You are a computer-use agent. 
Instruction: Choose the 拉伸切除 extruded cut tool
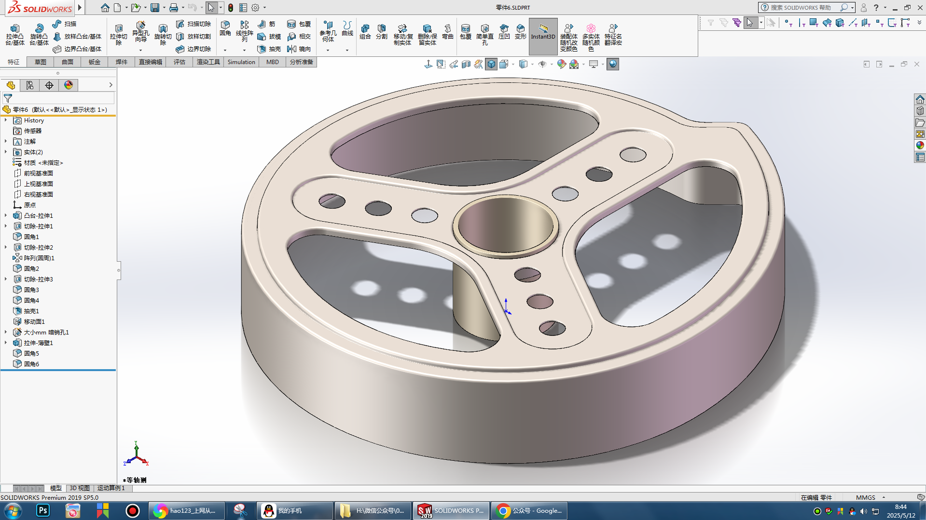coord(118,35)
